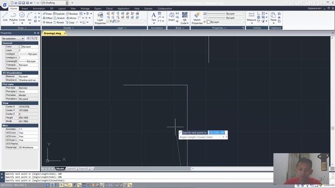The height and width of the screenshot is (188, 335).
Task: Expand the Modify panel title
Action: [68, 28]
